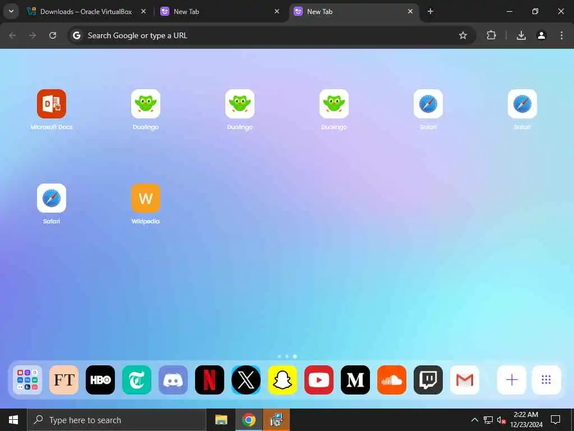Open the Duolingo shortcut beside Microsoft Docs
The height and width of the screenshot is (431, 574).
(x=146, y=104)
